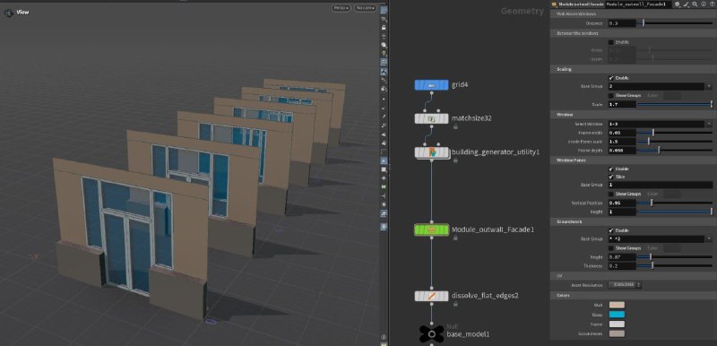The image size is (717, 346).
Task: Click the Glass blue color swatch
Action: pyautogui.click(x=617, y=315)
